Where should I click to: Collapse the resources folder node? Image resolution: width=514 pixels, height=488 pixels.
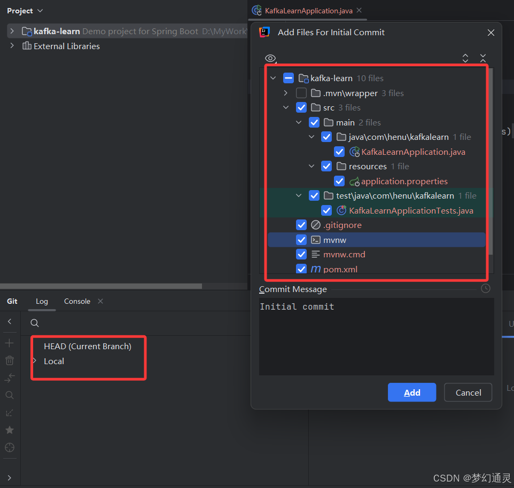coord(311,166)
